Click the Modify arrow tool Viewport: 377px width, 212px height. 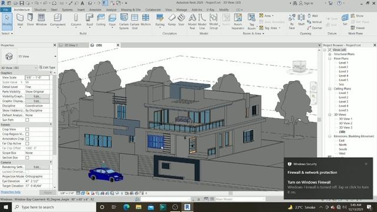pos(6,21)
